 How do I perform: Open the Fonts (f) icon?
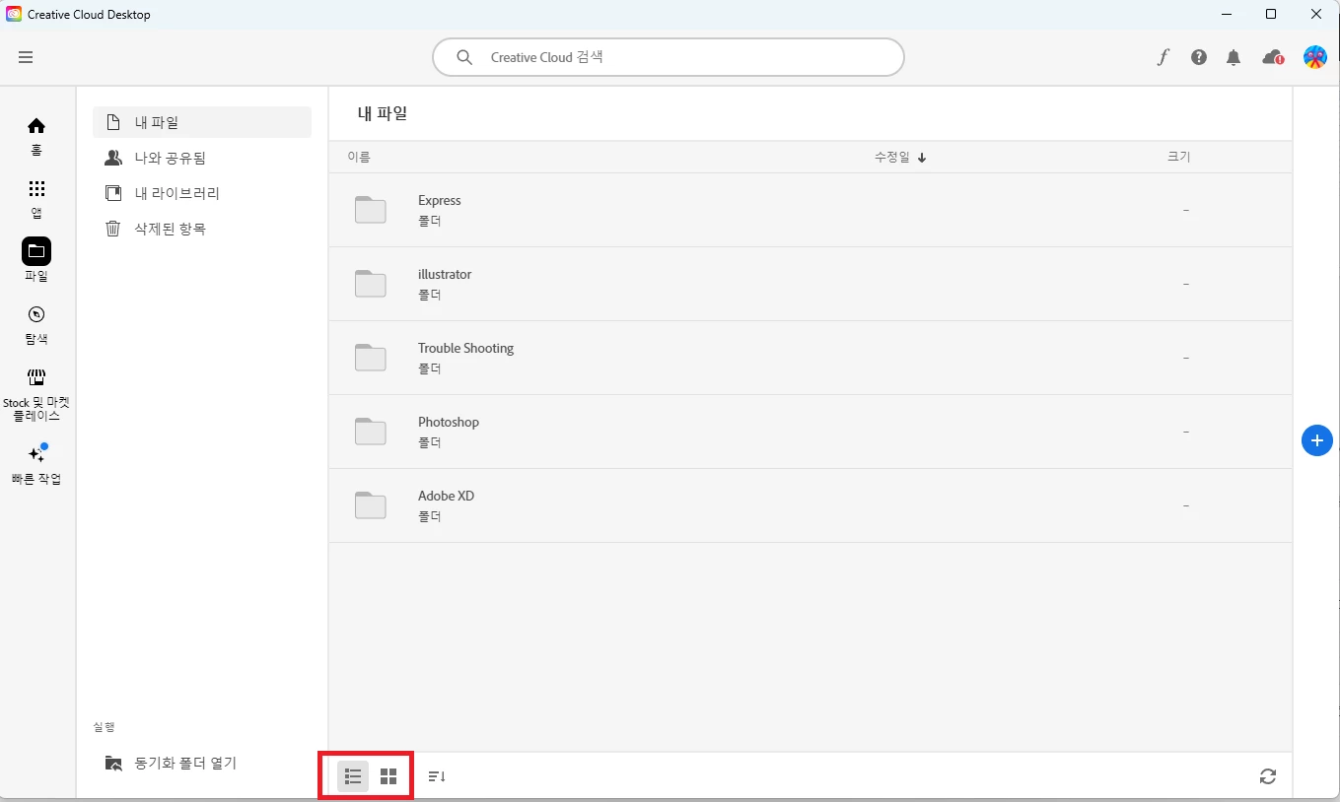(x=1163, y=57)
